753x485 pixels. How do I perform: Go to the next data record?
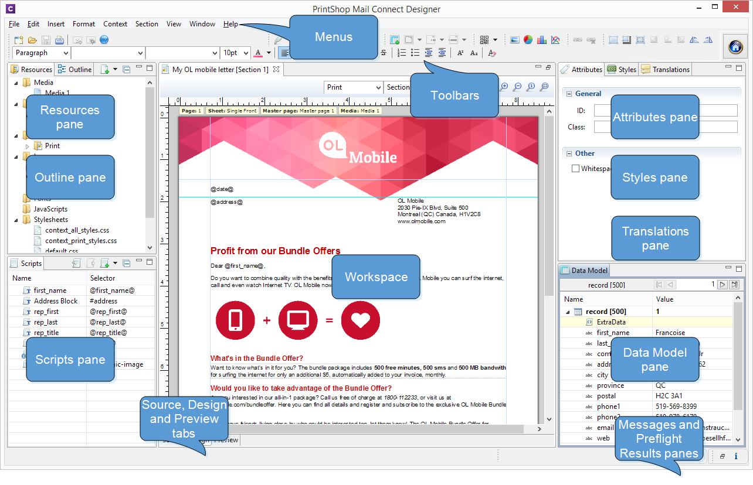723,285
